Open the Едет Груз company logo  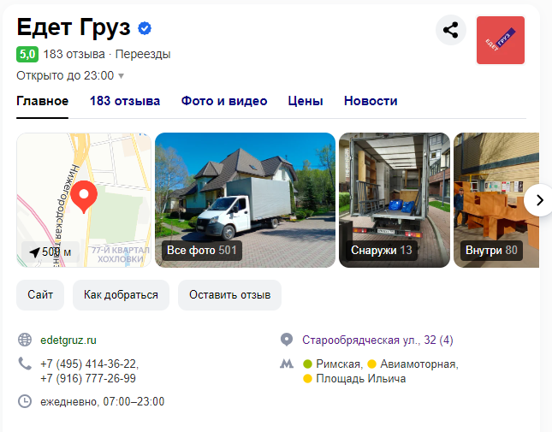point(501,40)
